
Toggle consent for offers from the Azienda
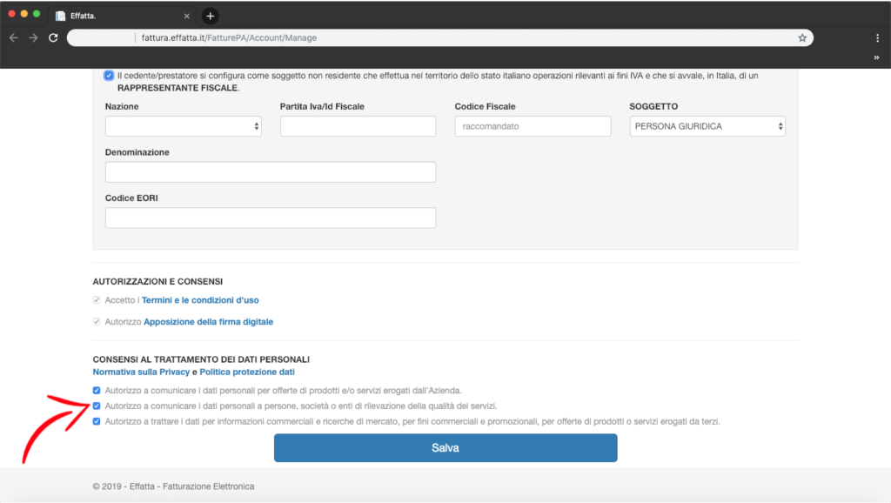[97, 390]
